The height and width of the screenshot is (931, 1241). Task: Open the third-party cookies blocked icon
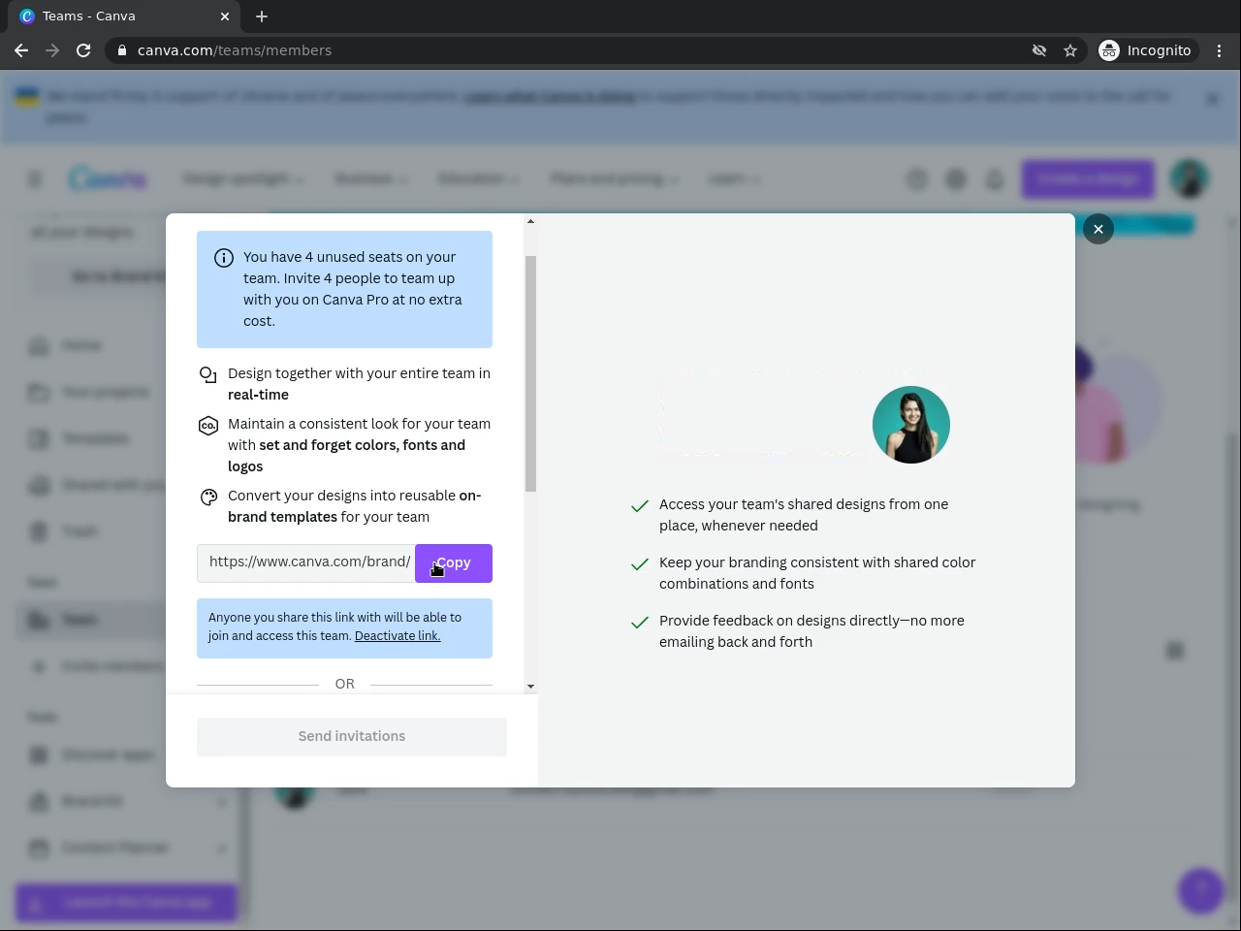tap(1039, 50)
